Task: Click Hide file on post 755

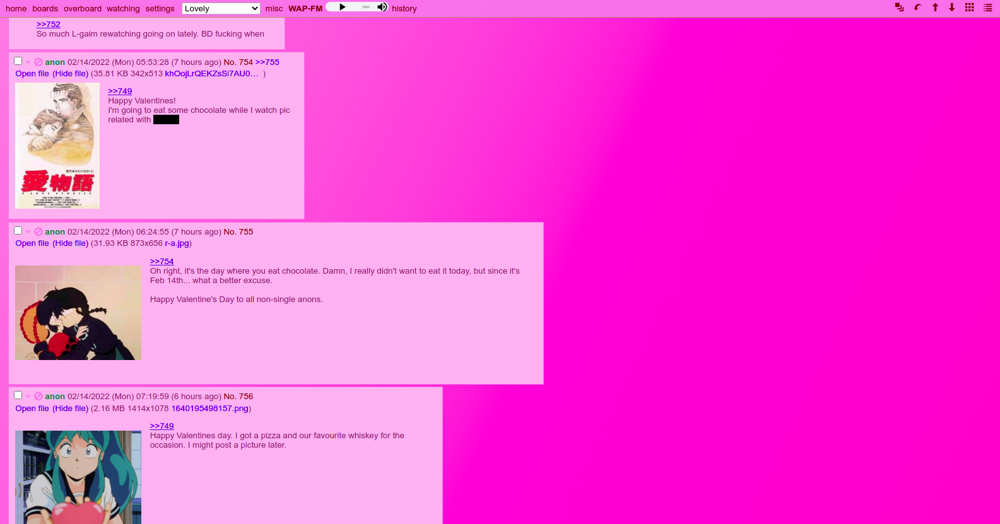Action: point(70,243)
